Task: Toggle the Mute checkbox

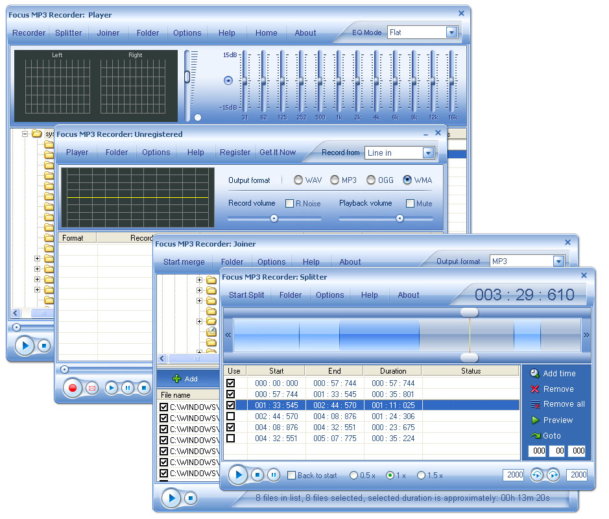Action: (x=410, y=203)
